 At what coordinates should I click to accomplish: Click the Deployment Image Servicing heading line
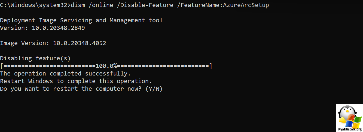[81, 20]
